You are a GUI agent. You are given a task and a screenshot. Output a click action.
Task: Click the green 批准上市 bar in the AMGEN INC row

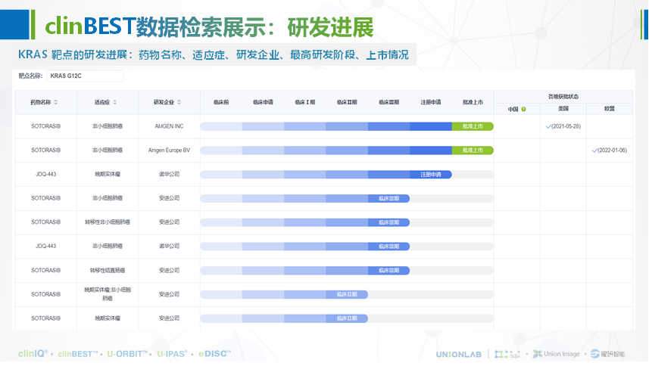click(x=473, y=126)
